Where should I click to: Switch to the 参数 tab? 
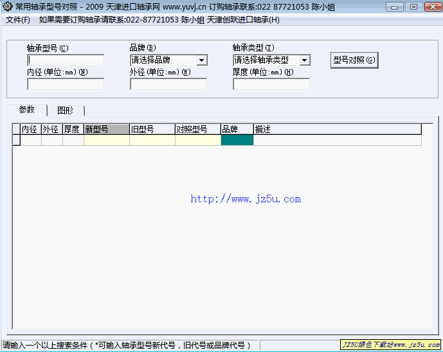coord(27,110)
